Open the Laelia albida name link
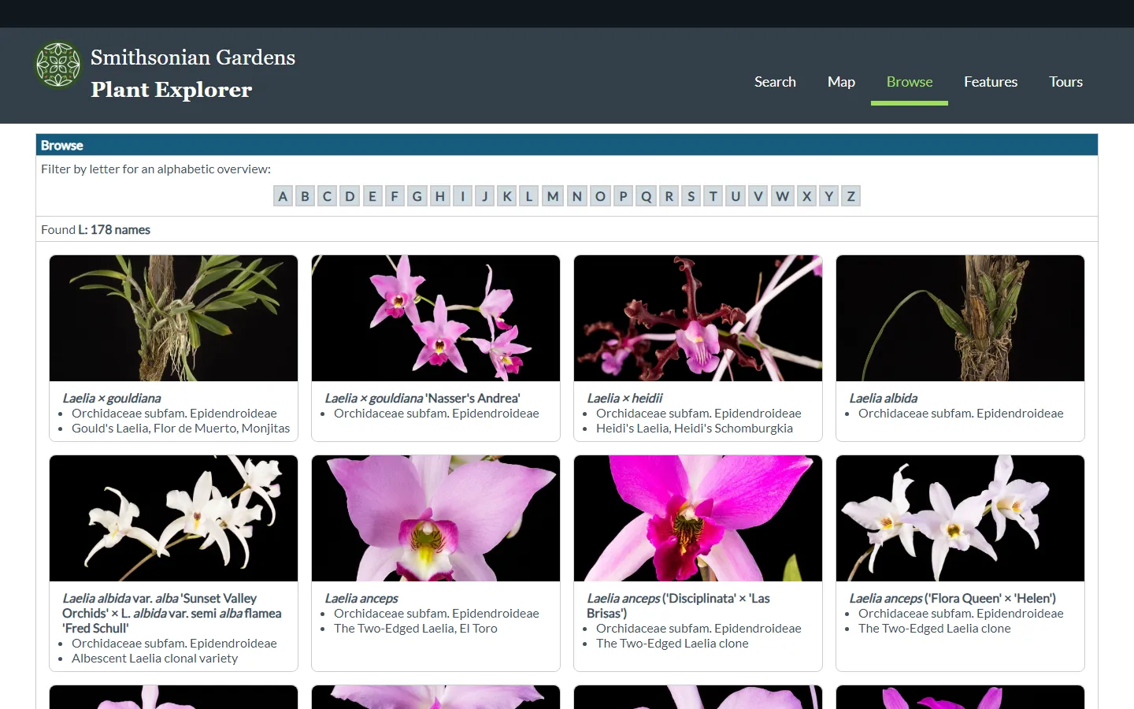 pos(883,399)
